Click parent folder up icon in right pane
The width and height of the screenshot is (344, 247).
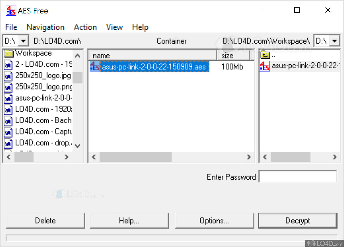pyautogui.click(x=265, y=55)
